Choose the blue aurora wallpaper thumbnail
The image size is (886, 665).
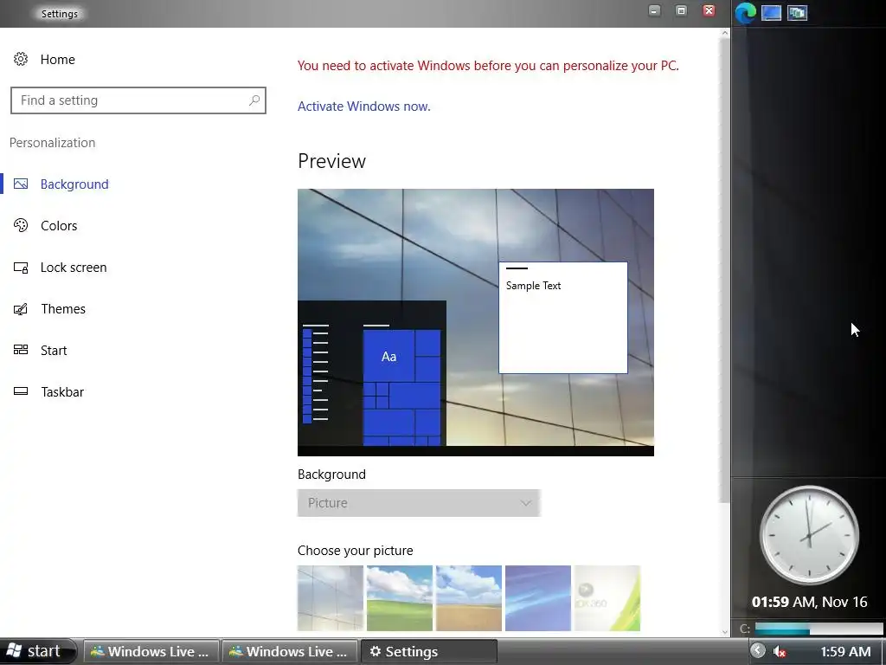538,598
